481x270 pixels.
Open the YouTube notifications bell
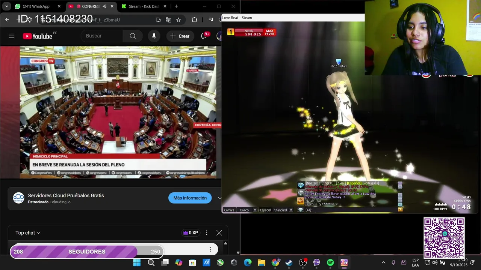click(203, 36)
